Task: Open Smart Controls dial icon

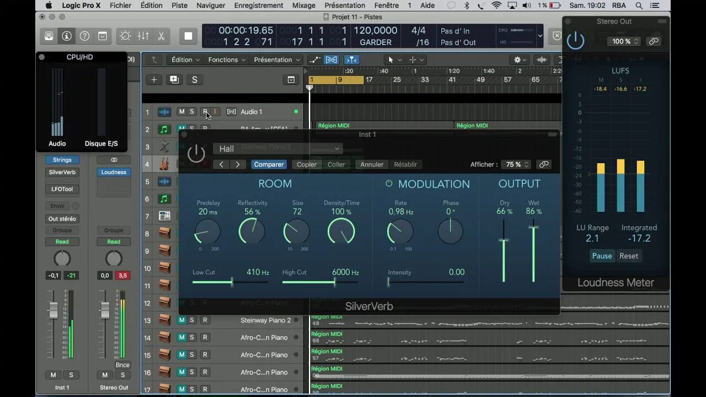Action: click(x=125, y=36)
